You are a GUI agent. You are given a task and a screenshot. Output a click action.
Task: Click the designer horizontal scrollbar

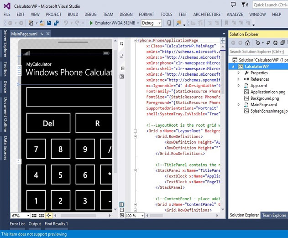(83, 215)
